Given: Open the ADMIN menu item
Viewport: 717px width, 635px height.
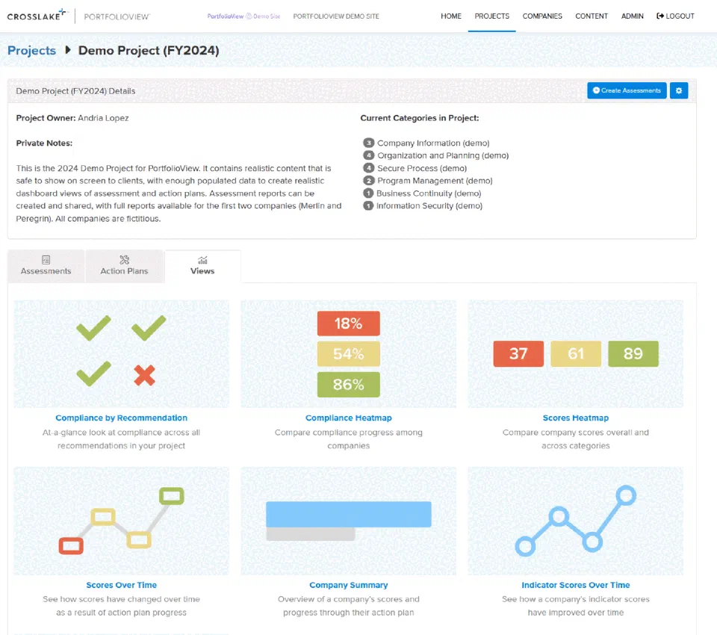Looking at the screenshot, I should point(632,16).
